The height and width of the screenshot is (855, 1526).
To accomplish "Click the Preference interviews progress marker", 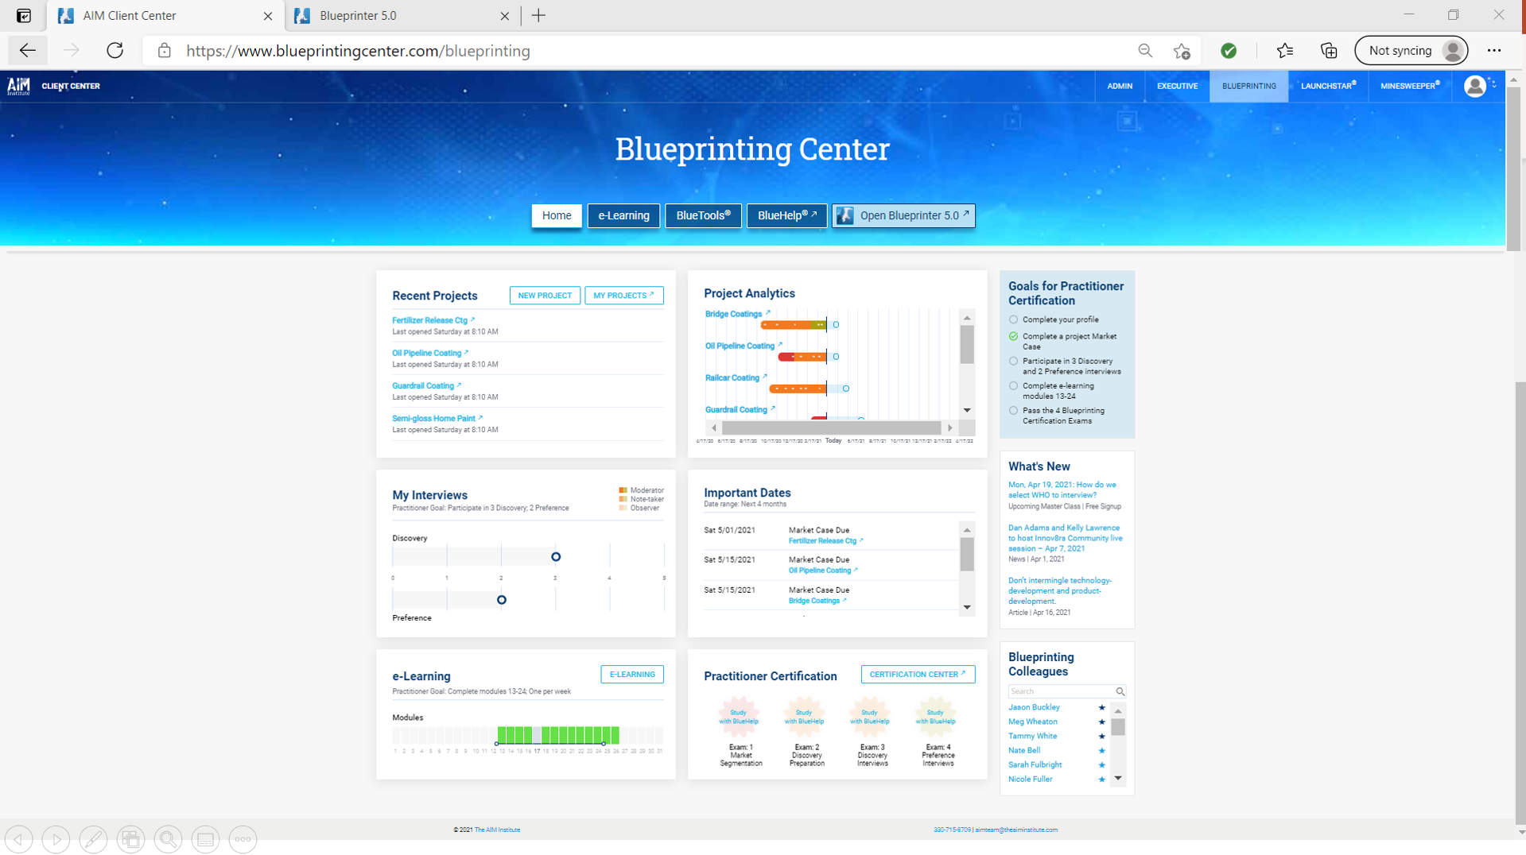I will [x=502, y=600].
